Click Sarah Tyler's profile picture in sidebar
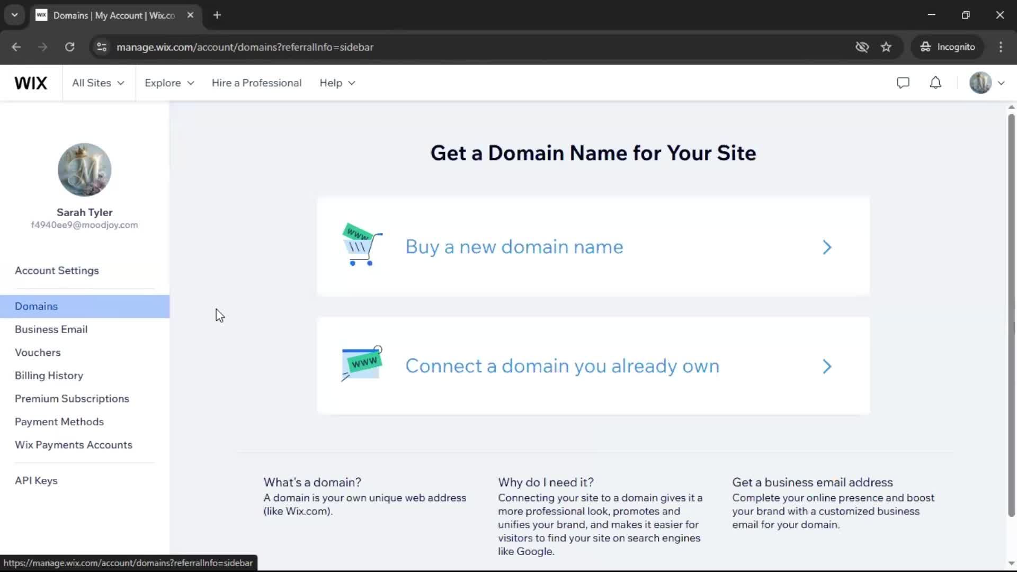Image resolution: width=1017 pixels, height=572 pixels. (x=85, y=169)
